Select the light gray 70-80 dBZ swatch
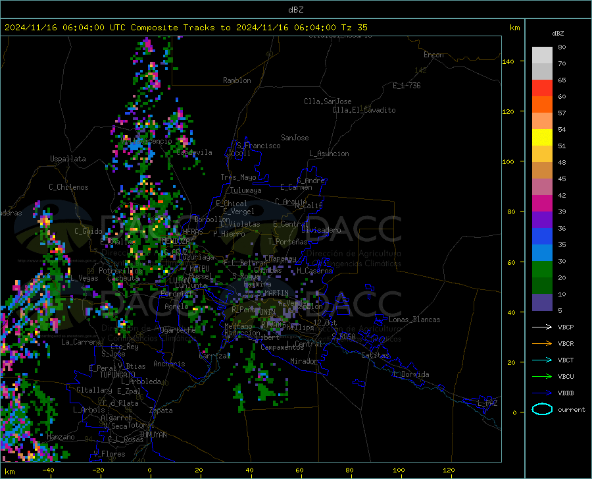The width and height of the screenshot is (592, 479). 542,55
